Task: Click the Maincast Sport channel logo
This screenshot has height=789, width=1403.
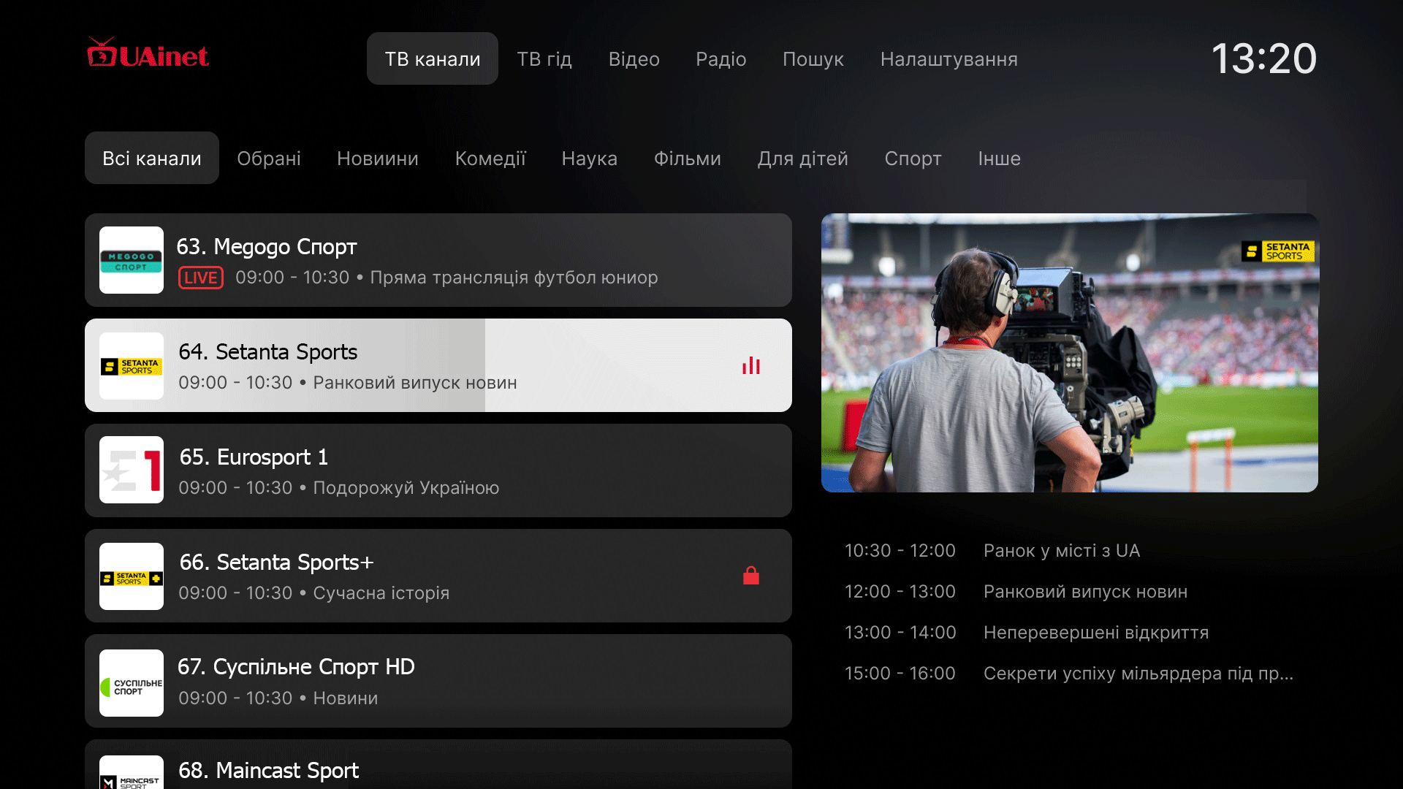Action: coord(132,774)
